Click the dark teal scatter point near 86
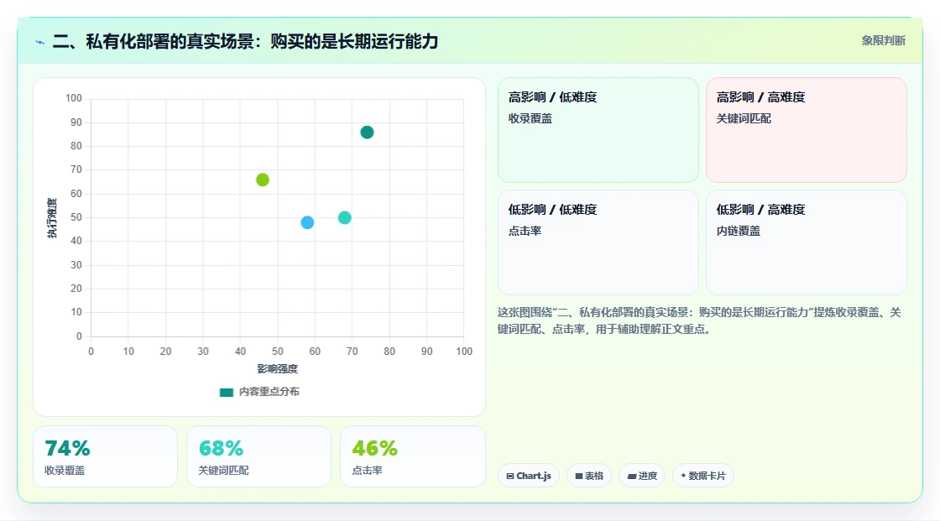The image size is (940, 521). [x=367, y=133]
